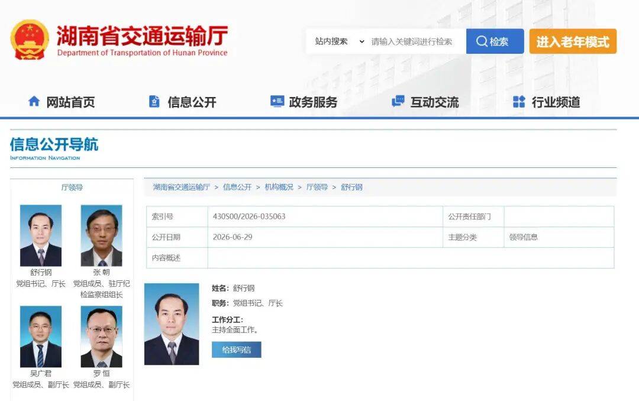Click the 主题分类 label cell
The image size is (639, 401).
(x=473, y=237)
